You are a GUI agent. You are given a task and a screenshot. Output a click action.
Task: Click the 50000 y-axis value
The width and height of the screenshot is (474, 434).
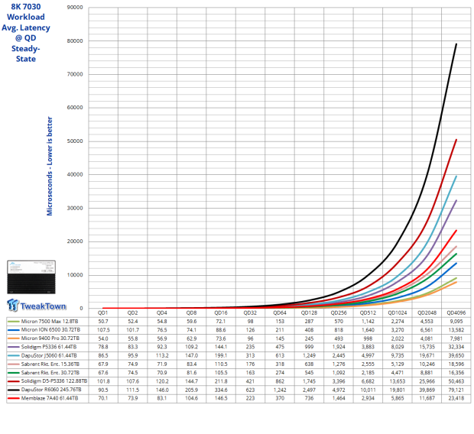tap(75, 141)
